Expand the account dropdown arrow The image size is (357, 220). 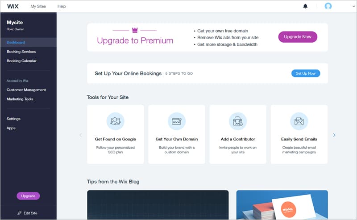(353, 6)
